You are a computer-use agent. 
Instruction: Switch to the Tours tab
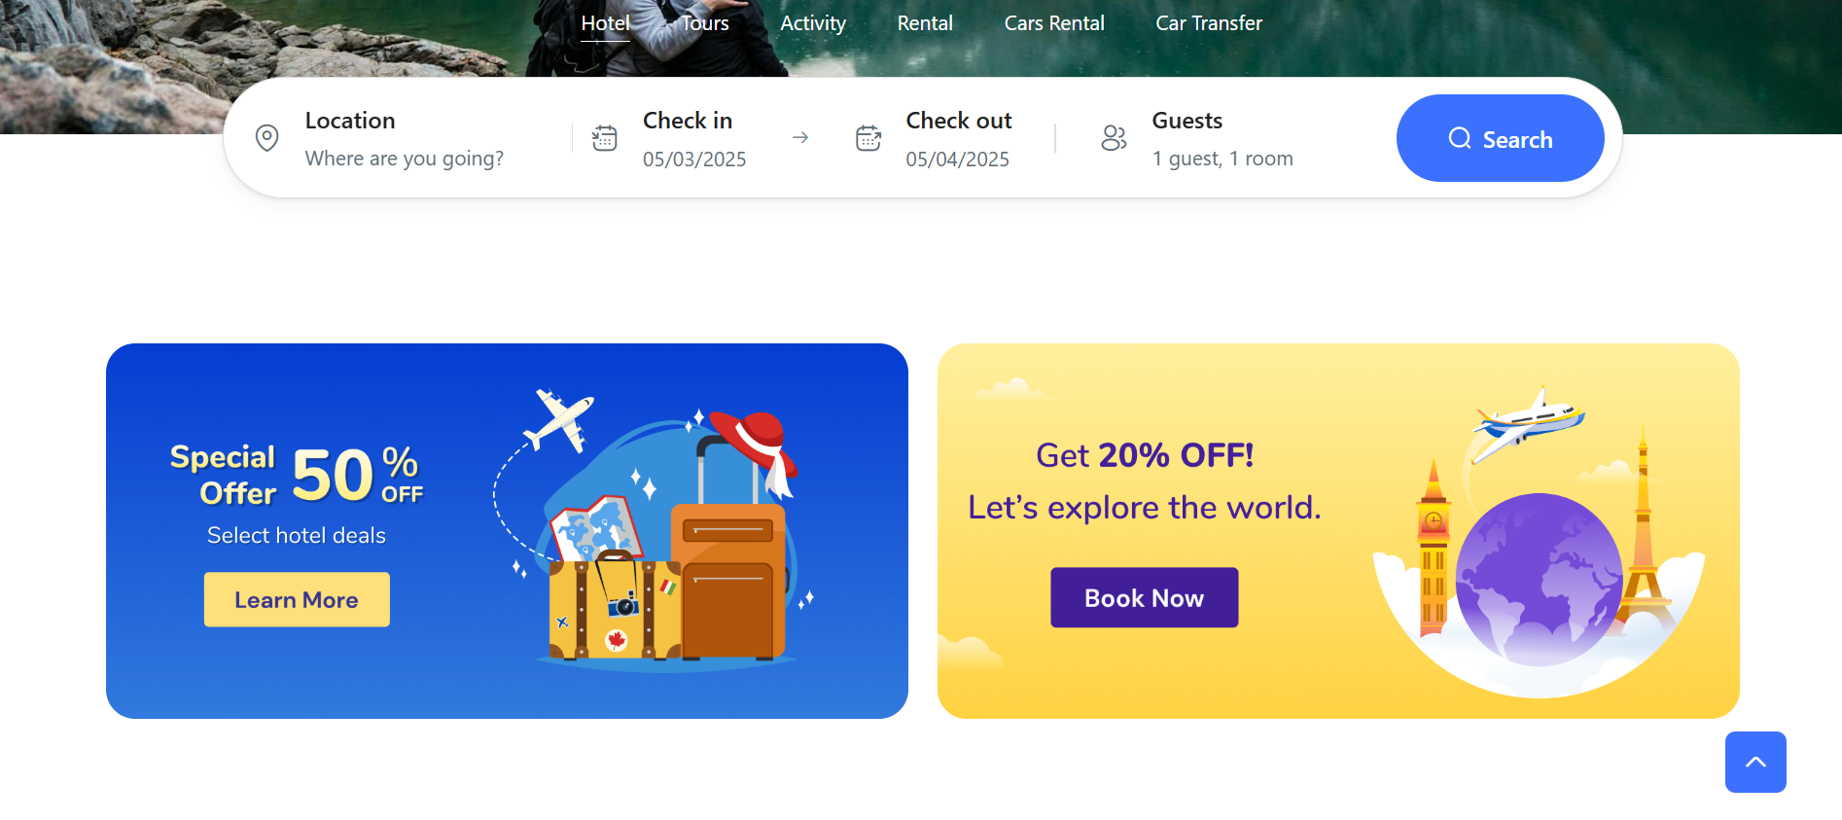pyautogui.click(x=705, y=23)
